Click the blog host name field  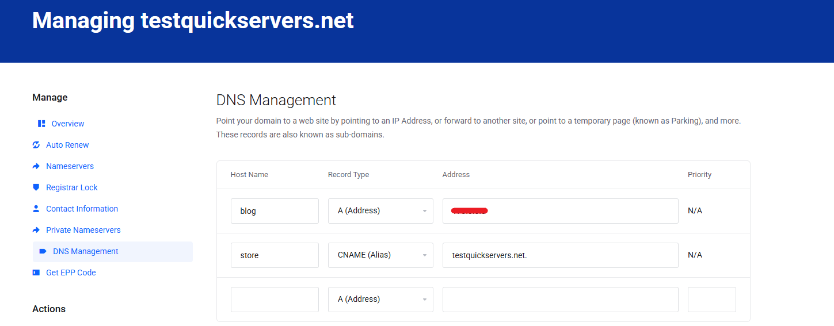pyautogui.click(x=275, y=211)
